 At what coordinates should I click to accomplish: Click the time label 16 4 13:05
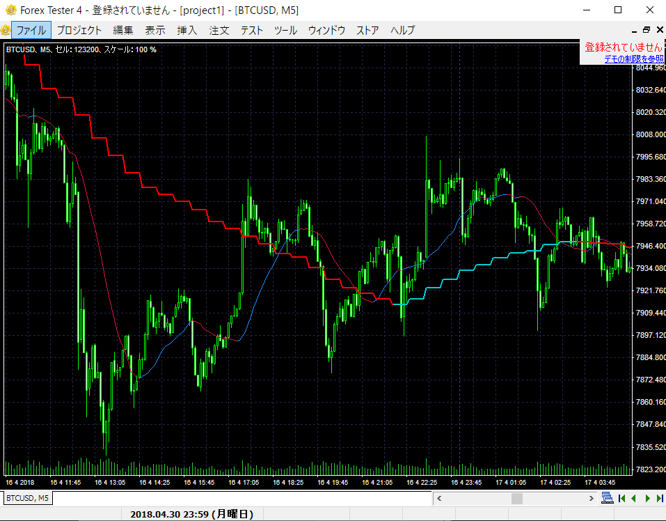(x=110, y=482)
